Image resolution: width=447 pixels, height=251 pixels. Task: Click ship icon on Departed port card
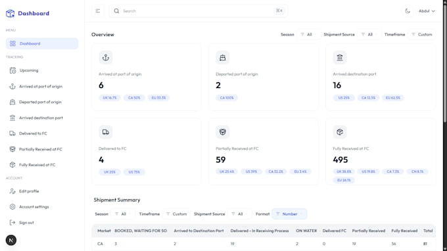tap(223, 58)
